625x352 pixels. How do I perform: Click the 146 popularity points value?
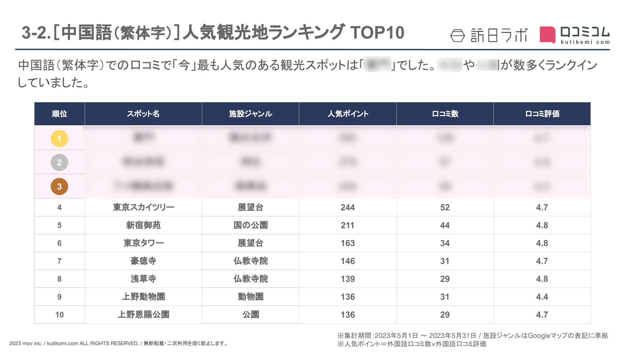pyautogui.click(x=348, y=261)
